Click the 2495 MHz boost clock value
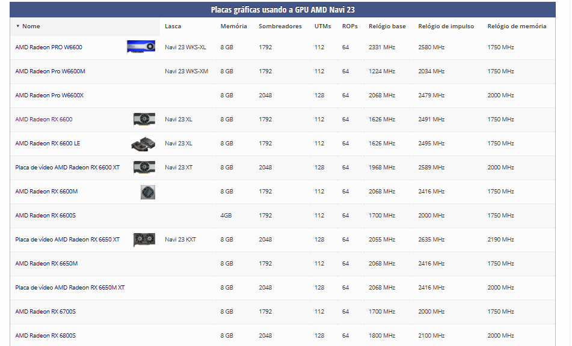 [x=431, y=143]
